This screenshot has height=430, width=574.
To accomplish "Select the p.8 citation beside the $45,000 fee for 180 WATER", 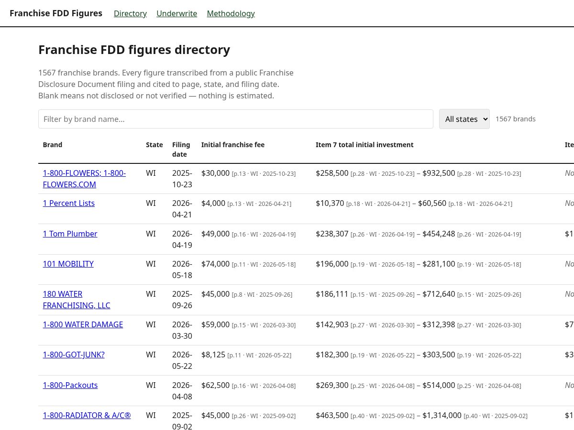I will [x=262, y=295].
